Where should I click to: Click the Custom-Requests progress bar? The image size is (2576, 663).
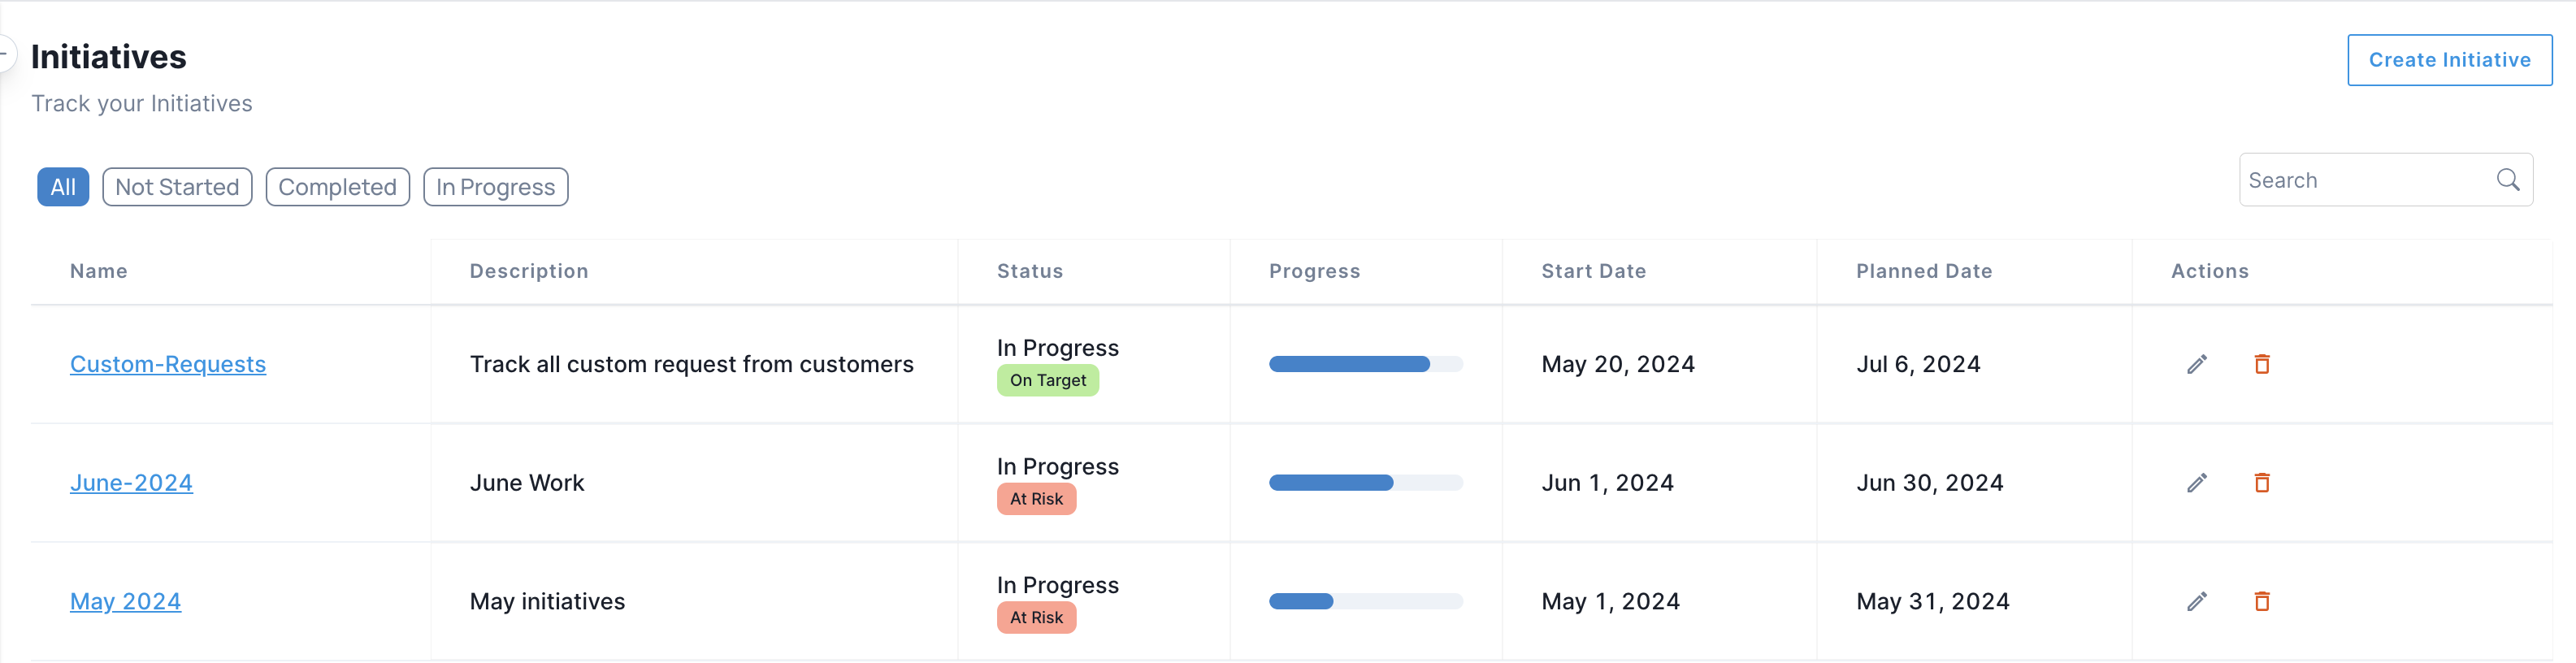click(1365, 364)
